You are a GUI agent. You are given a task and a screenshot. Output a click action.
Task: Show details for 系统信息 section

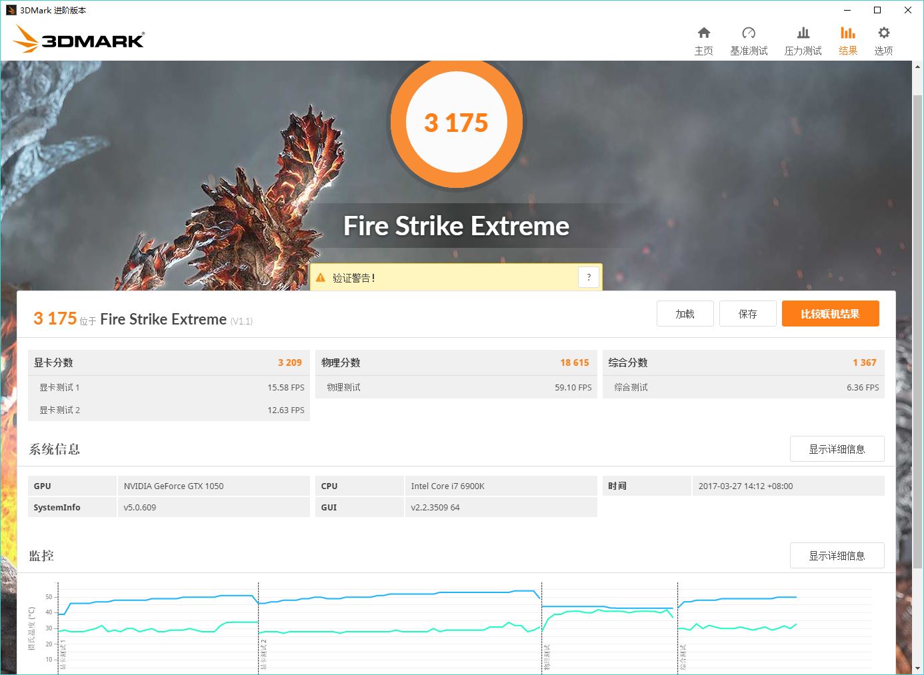(837, 449)
